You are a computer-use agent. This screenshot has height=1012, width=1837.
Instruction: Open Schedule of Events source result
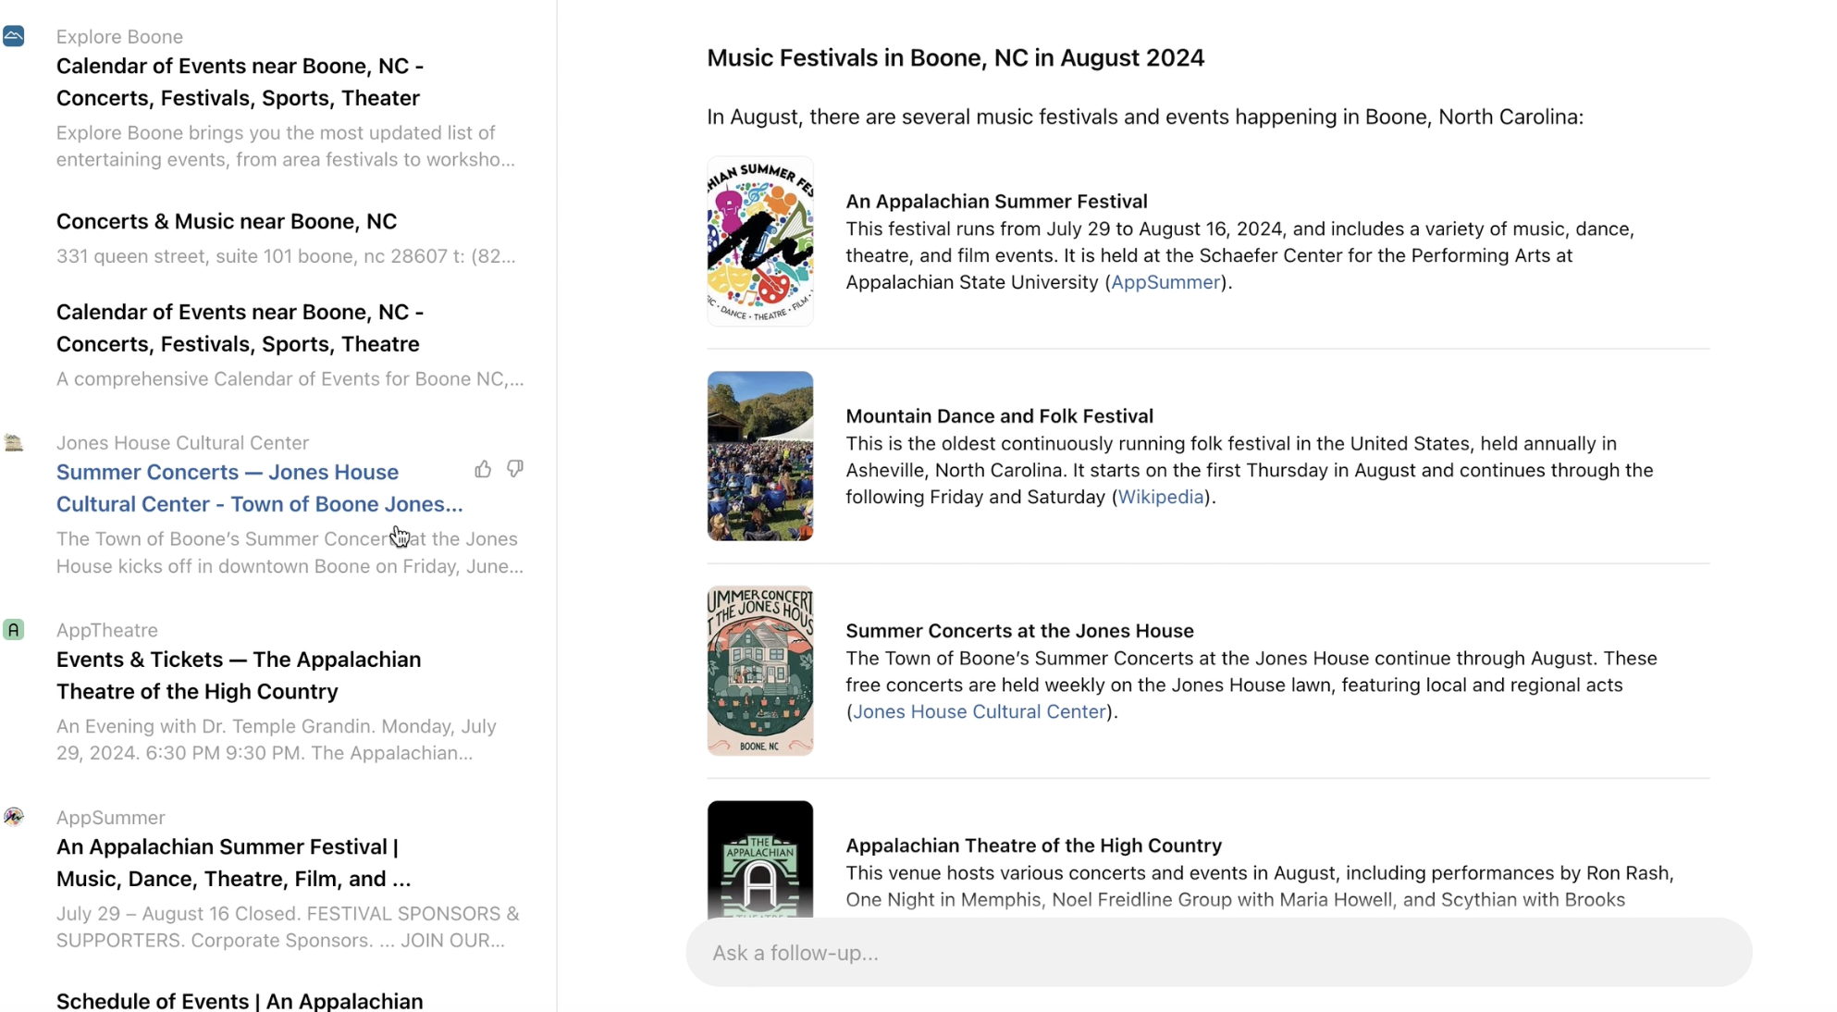click(x=240, y=1000)
